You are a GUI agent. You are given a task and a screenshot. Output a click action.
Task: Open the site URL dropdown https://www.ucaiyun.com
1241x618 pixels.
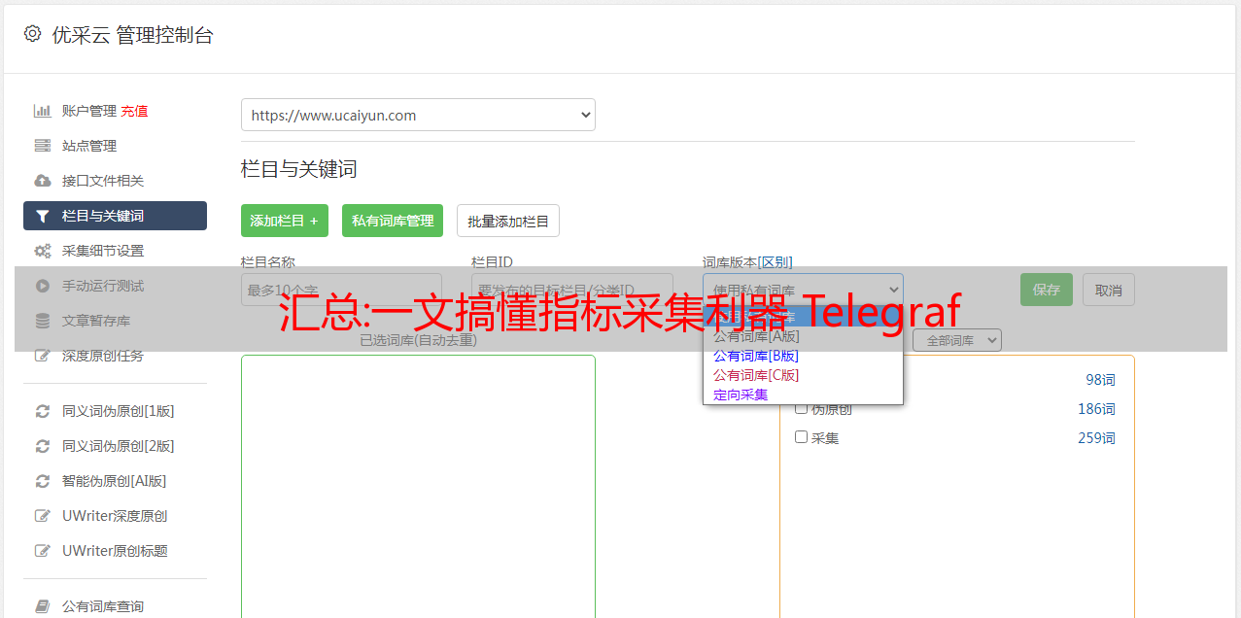[418, 115]
